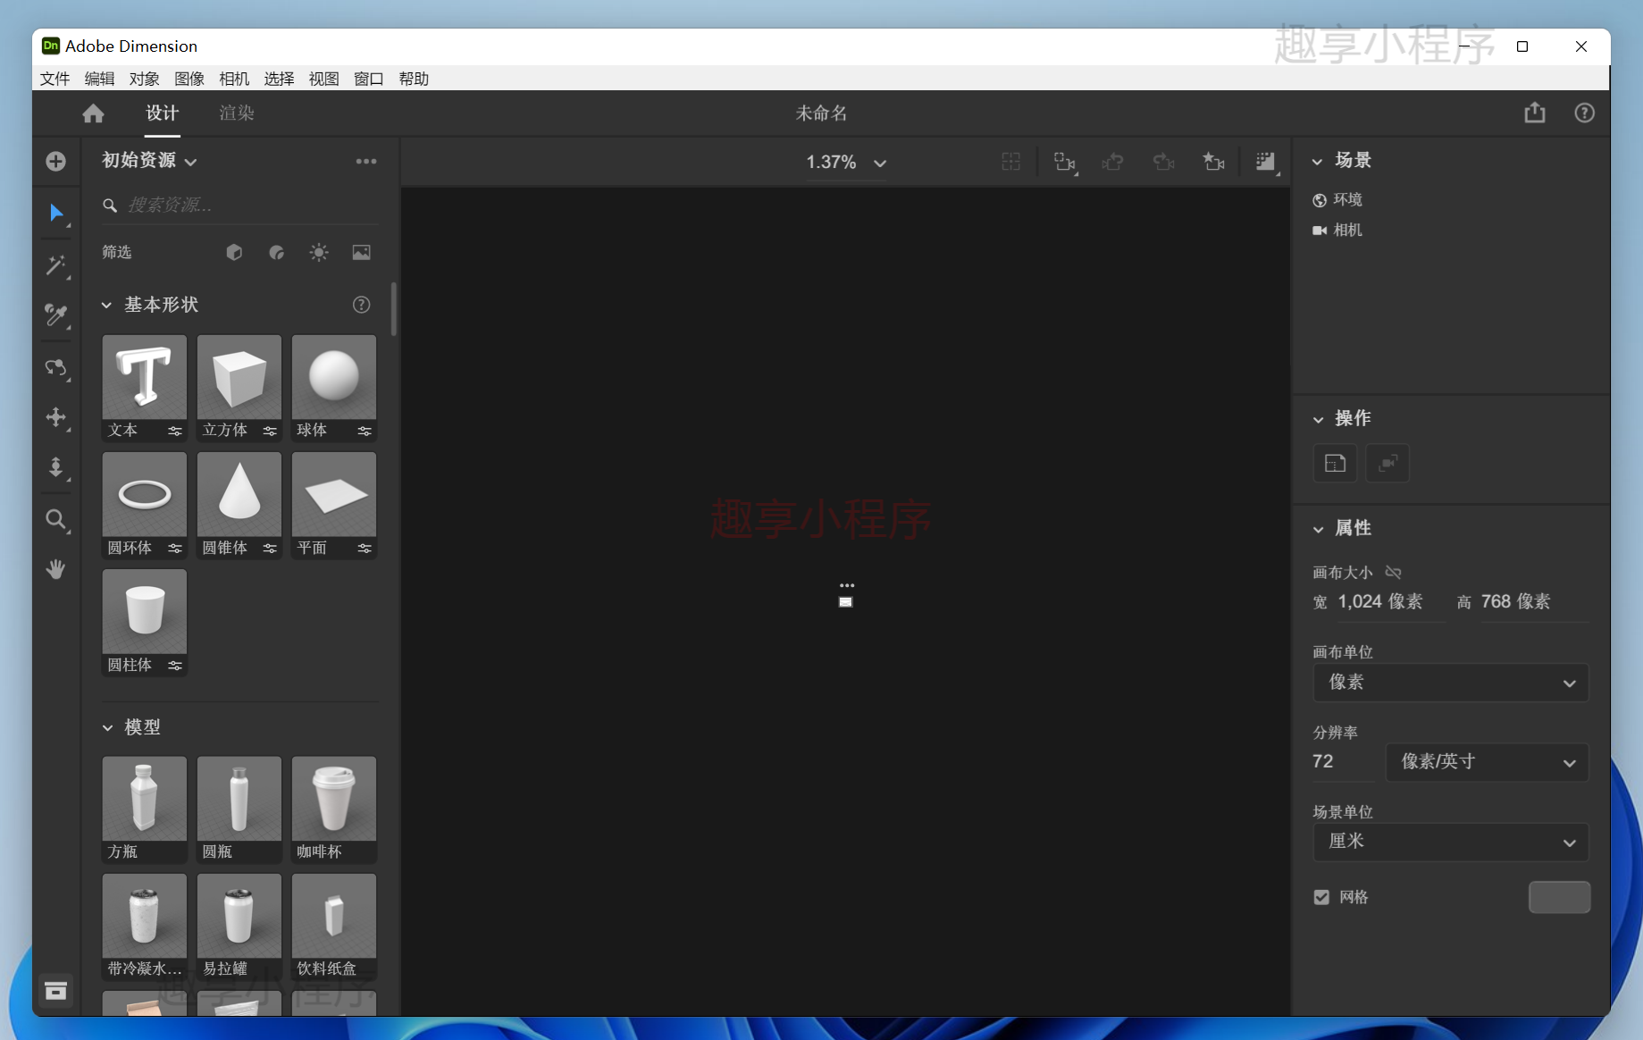
Task: Select the Orbit camera tool
Action: click(x=56, y=367)
